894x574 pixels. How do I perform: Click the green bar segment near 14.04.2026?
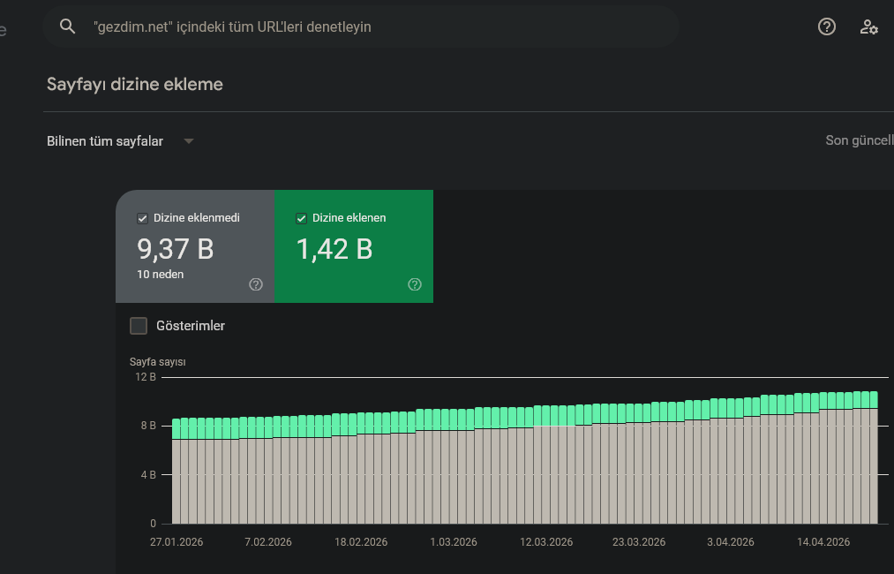tap(823, 401)
